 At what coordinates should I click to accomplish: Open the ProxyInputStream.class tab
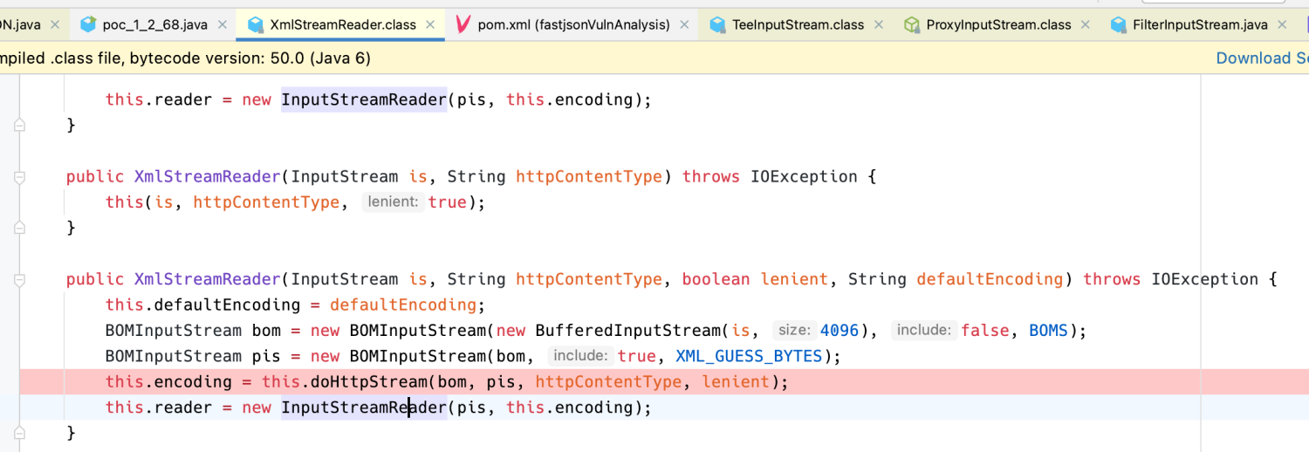pos(998,24)
